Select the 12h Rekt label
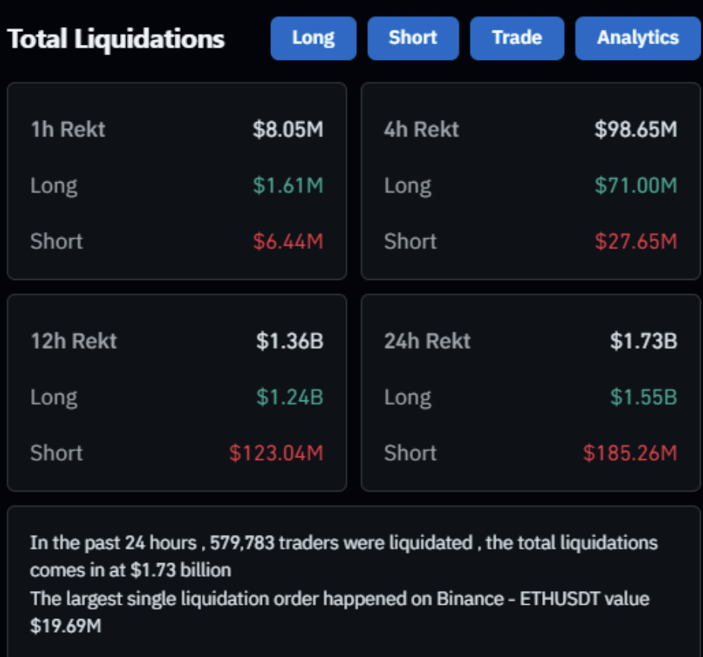Viewport: 703px width, 657px height. coord(74,341)
